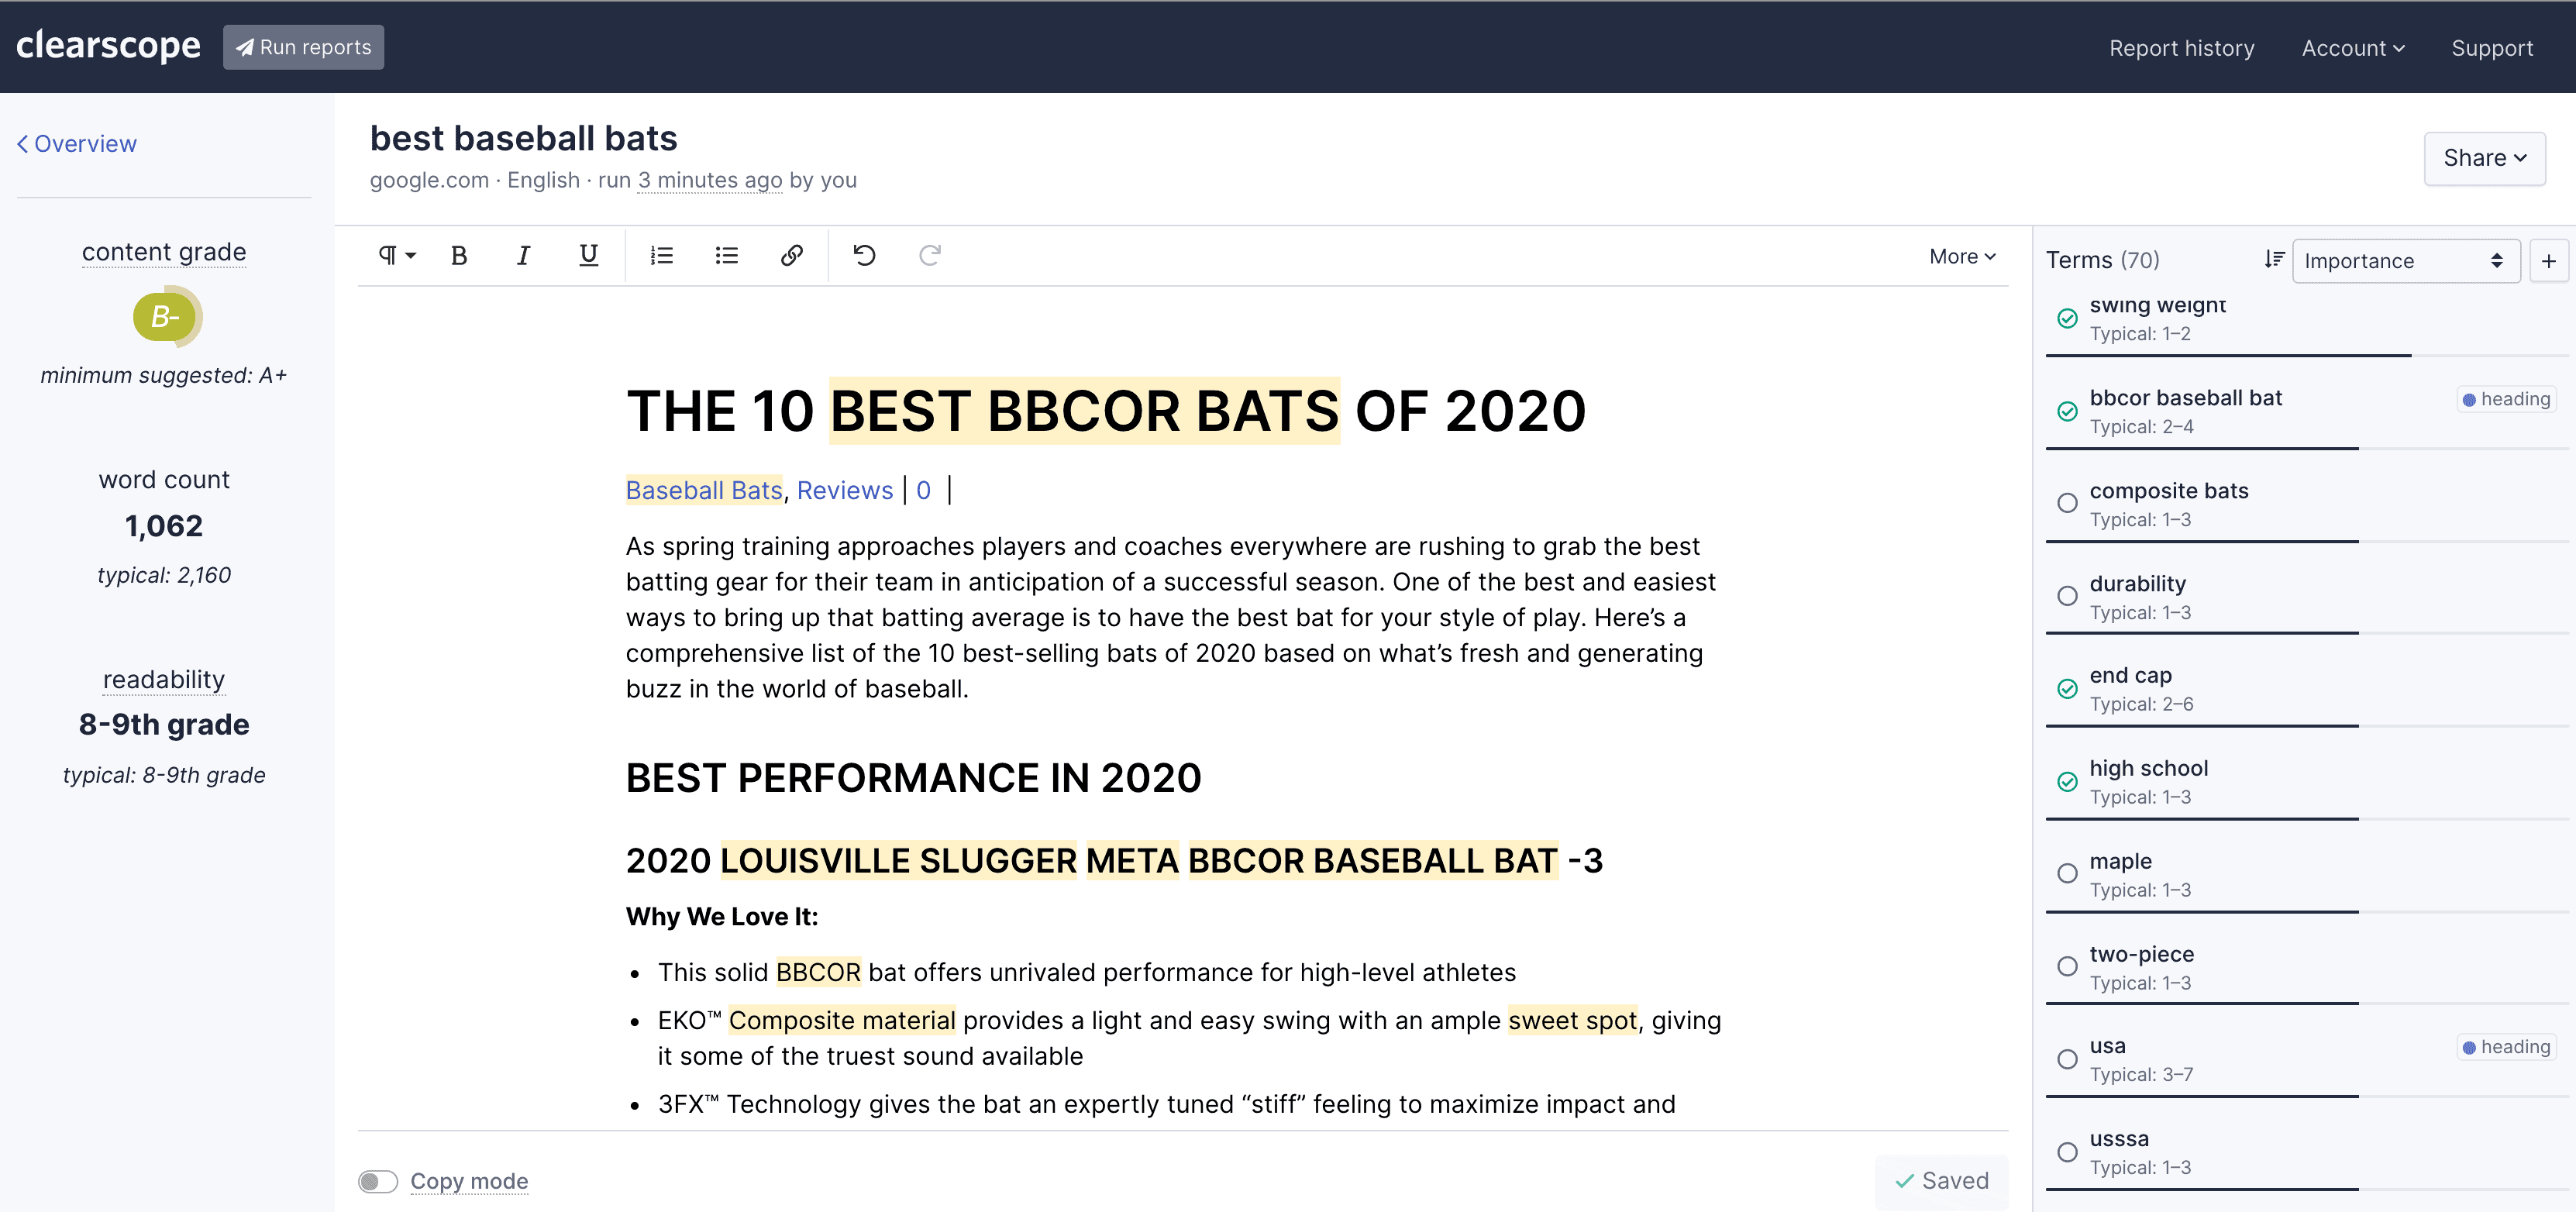Insert a bulleted list
Viewport: 2576px width, 1212px height.
(x=726, y=256)
